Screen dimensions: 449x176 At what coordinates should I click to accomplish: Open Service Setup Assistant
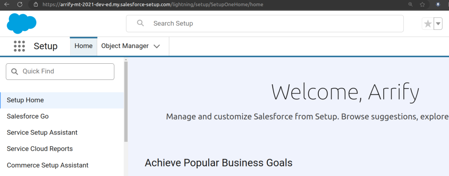[42, 132]
